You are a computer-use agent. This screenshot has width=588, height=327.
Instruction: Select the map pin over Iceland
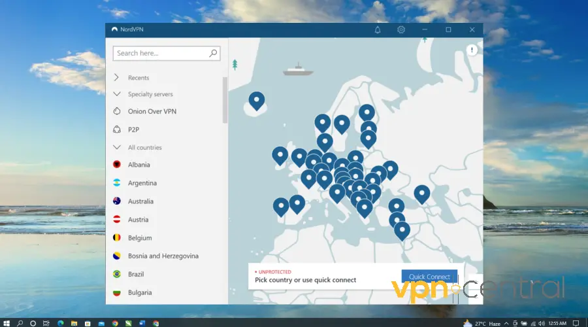coord(257,101)
